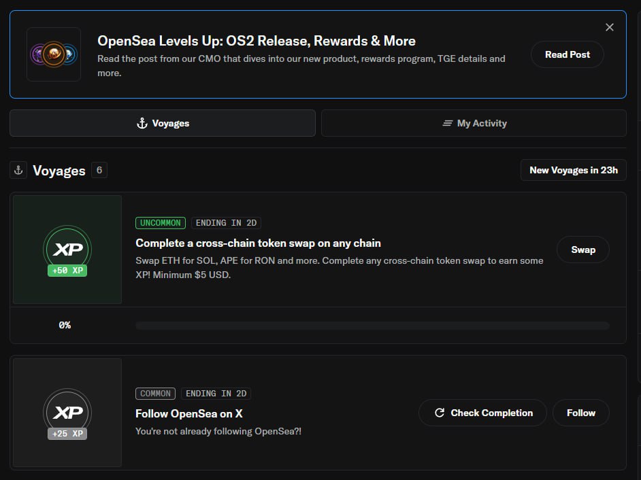Click the Follow button for OpenSea on X

coord(581,413)
